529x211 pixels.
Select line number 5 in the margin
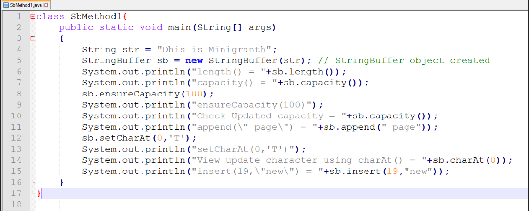tap(19, 60)
